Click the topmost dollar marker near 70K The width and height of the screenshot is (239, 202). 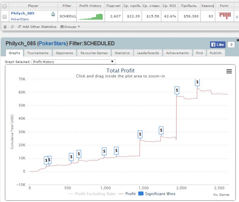pyautogui.click(x=197, y=82)
